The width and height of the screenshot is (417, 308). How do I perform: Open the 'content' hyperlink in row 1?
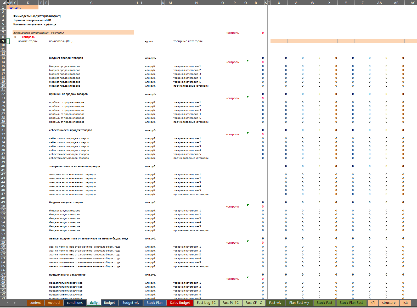pos(15,8)
